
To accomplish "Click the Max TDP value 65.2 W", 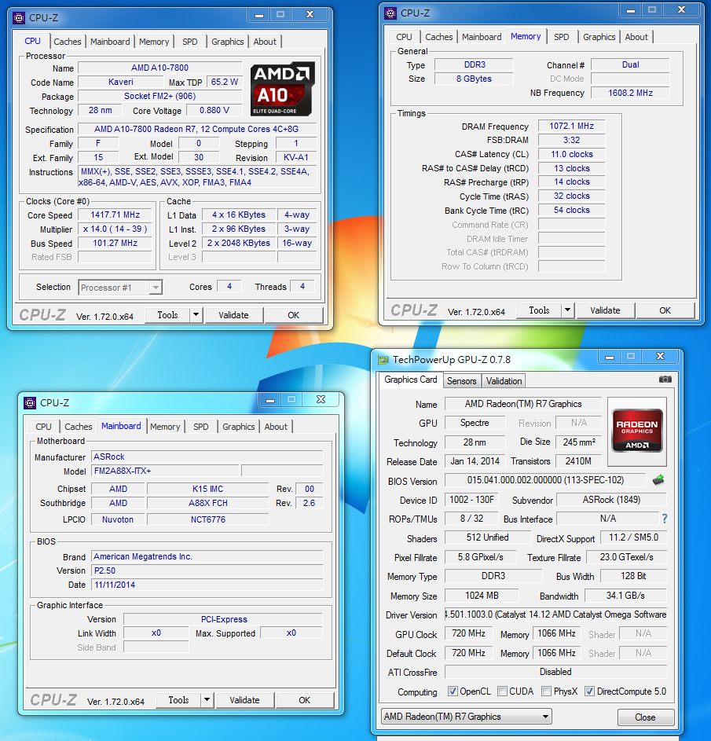I will coord(225,83).
